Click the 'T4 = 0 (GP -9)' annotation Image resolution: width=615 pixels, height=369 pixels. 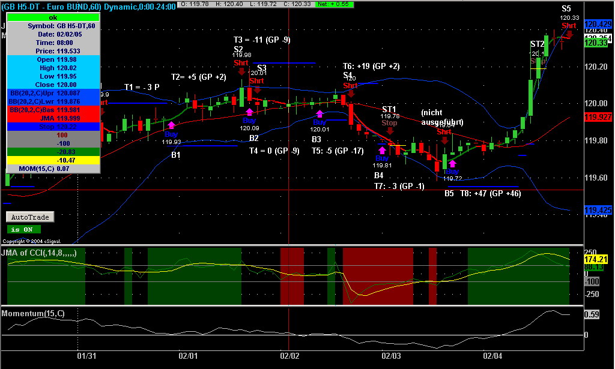pos(274,151)
